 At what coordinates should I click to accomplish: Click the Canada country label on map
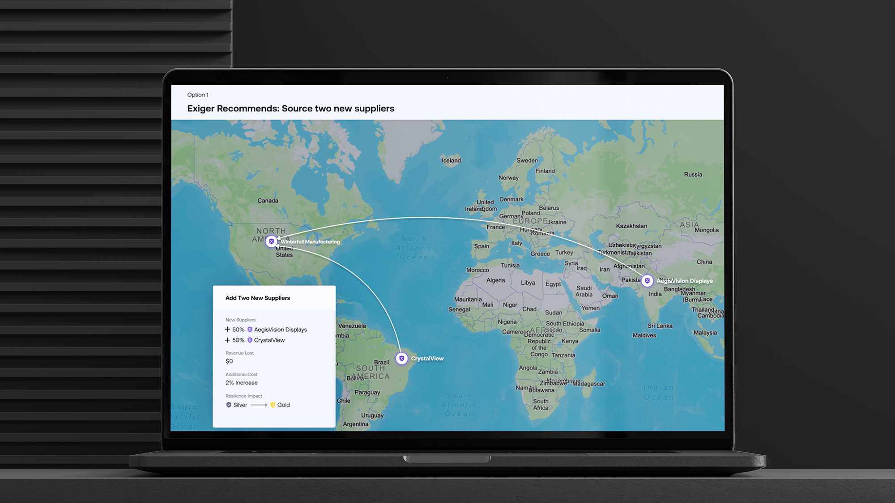coord(268,201)
